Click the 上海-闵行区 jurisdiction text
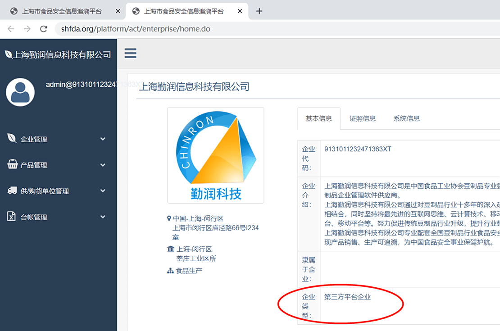Screen dimensions: 500x331 click(194, 249)
